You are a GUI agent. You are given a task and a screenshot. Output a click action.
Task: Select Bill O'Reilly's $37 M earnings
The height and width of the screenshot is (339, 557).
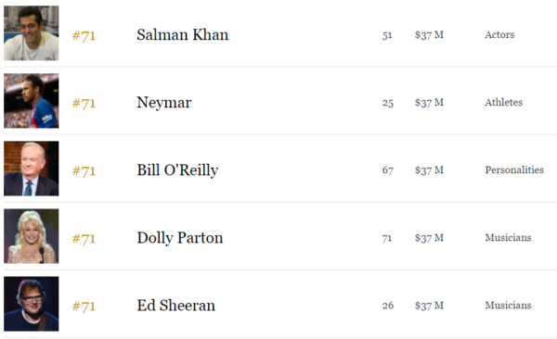coord(429,170)
